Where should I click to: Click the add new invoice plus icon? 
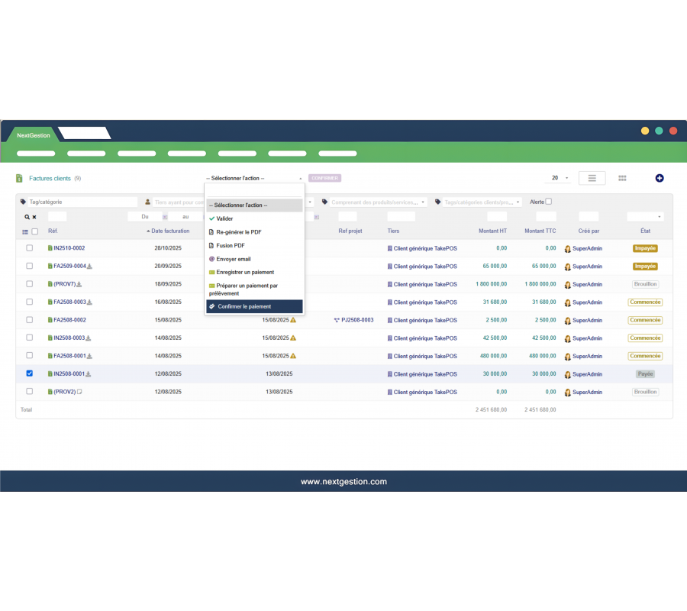pos(660,178)
